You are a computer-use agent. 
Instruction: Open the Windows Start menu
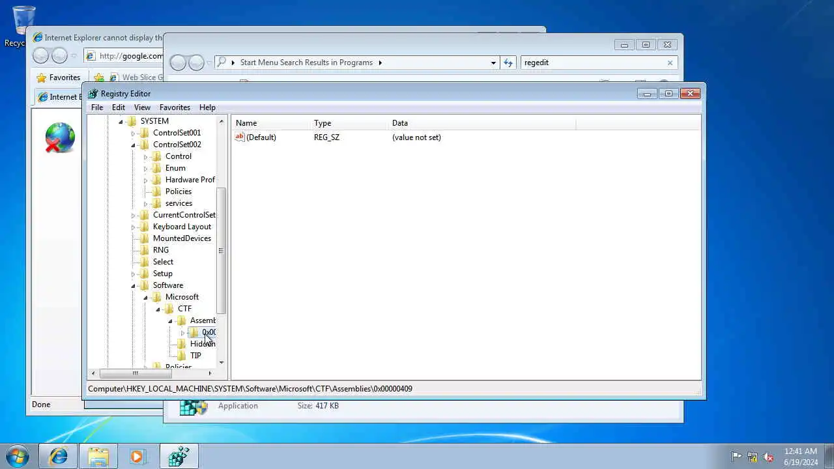(17, 457)
